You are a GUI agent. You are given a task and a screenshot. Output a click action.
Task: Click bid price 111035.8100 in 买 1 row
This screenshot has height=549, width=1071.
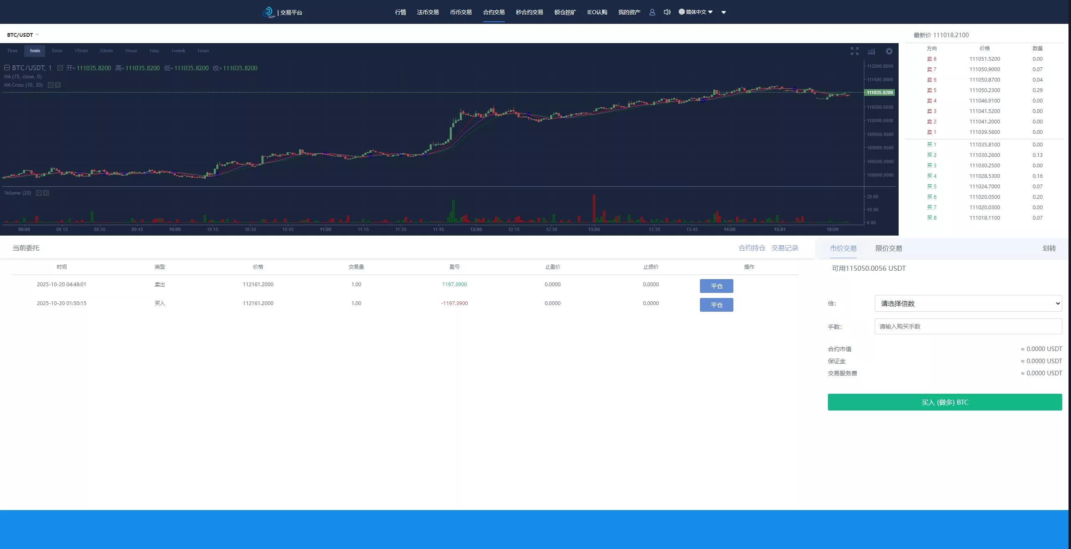coord(984,145)
